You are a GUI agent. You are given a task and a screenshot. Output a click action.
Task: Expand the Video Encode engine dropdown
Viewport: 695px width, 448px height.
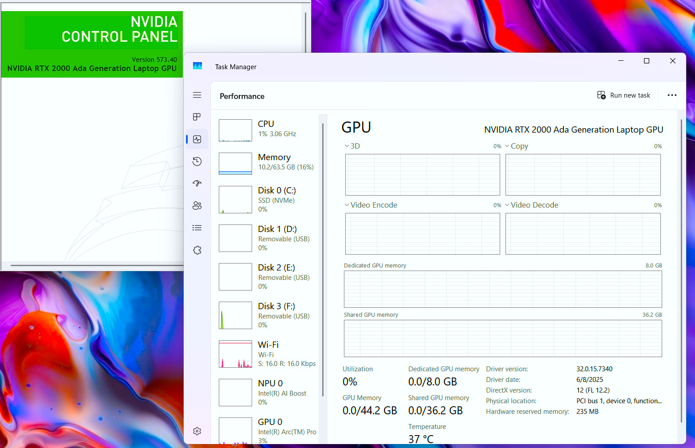point(347,205)
